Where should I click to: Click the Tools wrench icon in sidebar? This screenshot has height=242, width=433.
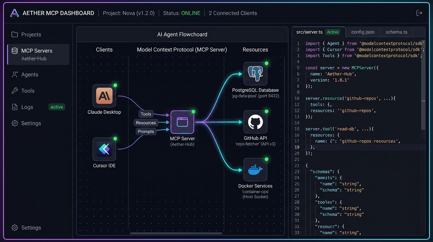pyautogui.click(x=14, y=91)
